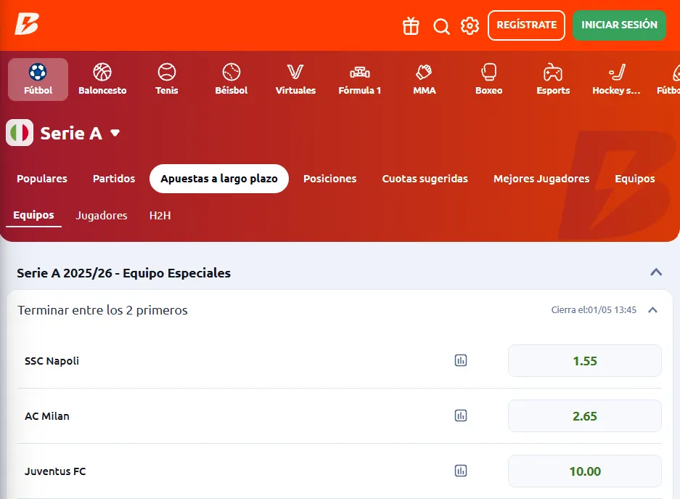The height and width of the screenshot is (499, 680).
Task: Open the gift promotions icon
Action: click(411, 25)
